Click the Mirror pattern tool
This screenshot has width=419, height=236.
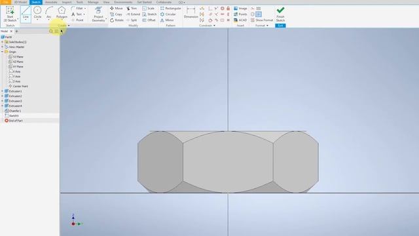(167, 20)
